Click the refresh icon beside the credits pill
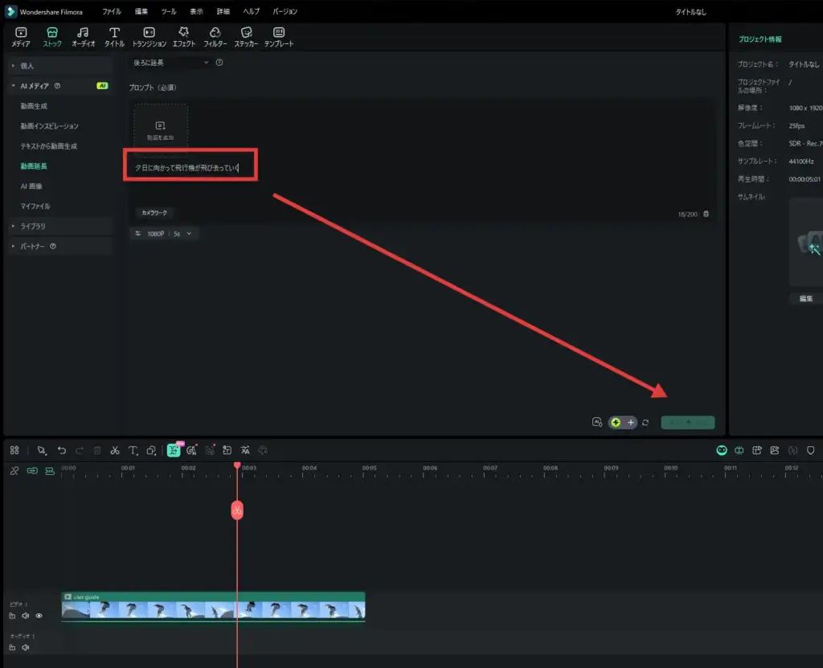Screen dimensions: 823x668 click(645, 423)
